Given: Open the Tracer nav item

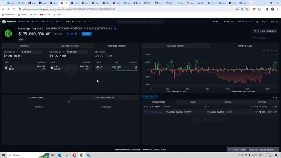Looking at the screenshot, I should 87,22.
